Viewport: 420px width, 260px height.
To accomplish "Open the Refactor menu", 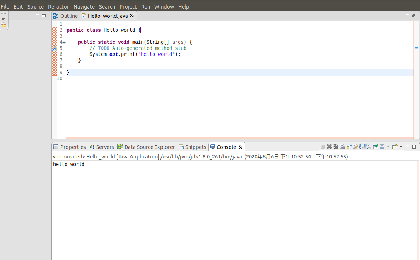I will pyautogui.click(x=58, y=7).
